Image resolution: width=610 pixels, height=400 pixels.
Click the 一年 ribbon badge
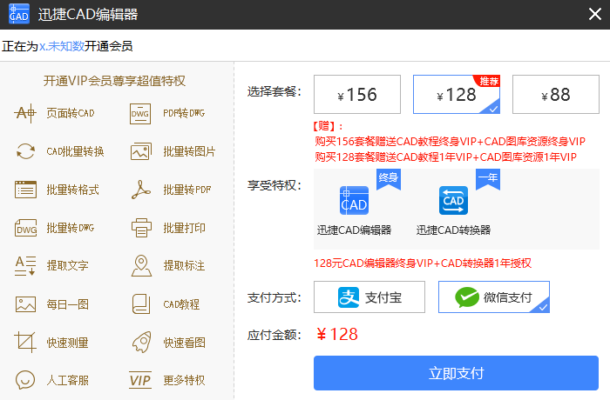pos(488,178)
